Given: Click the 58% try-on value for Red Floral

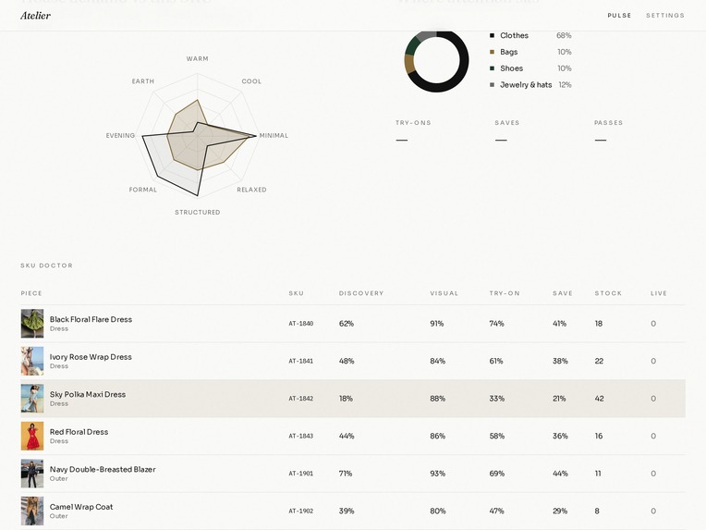Looking at the screenshot, I should point(496,436).
